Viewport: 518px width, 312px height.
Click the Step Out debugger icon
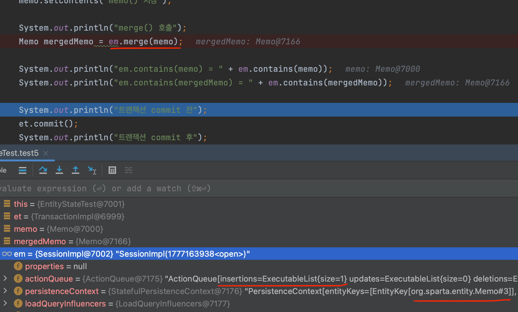coord(75,170)
